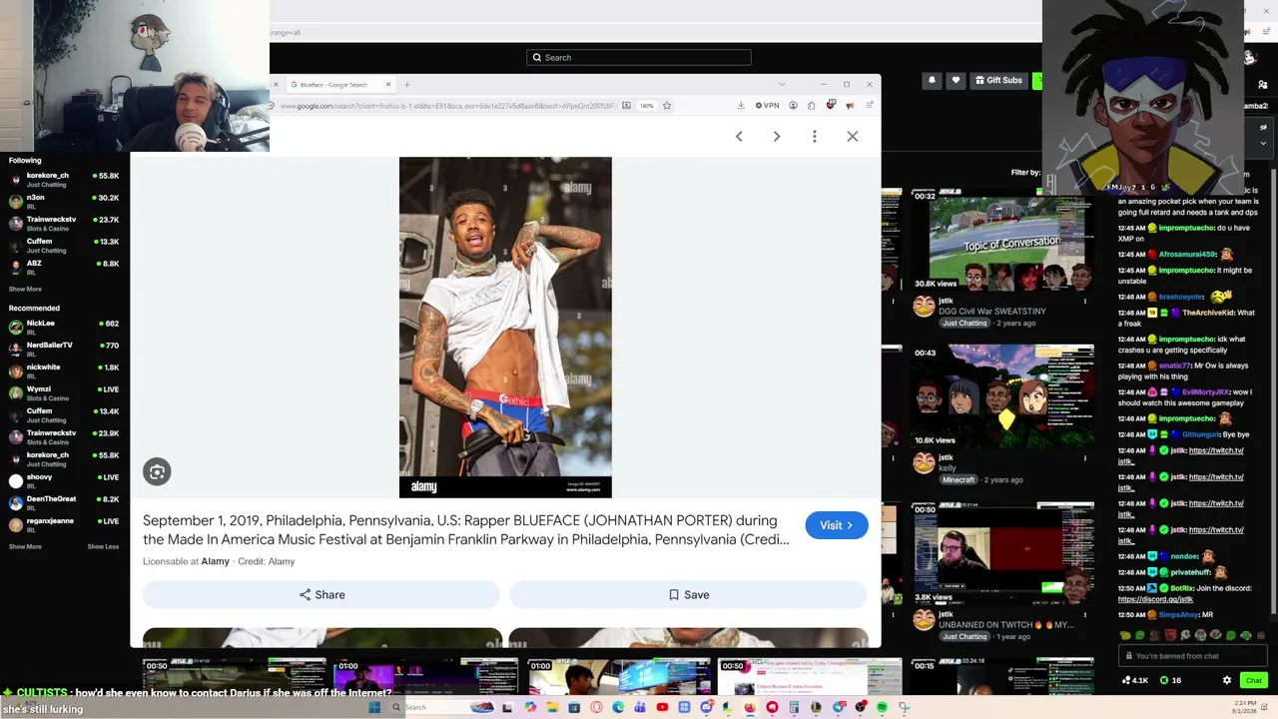The image size is (1278, 719).
Task: Save the Blueface image
Action: [x=689, y=594]
